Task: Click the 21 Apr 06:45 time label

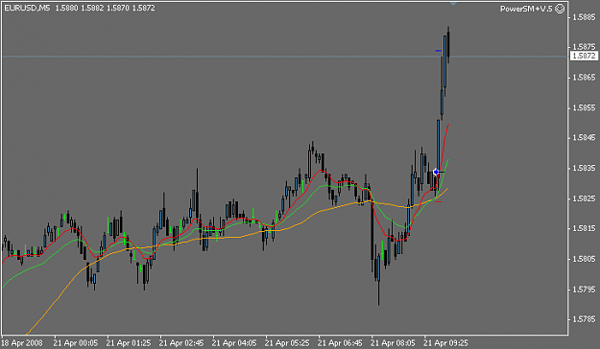Action: 340,343
